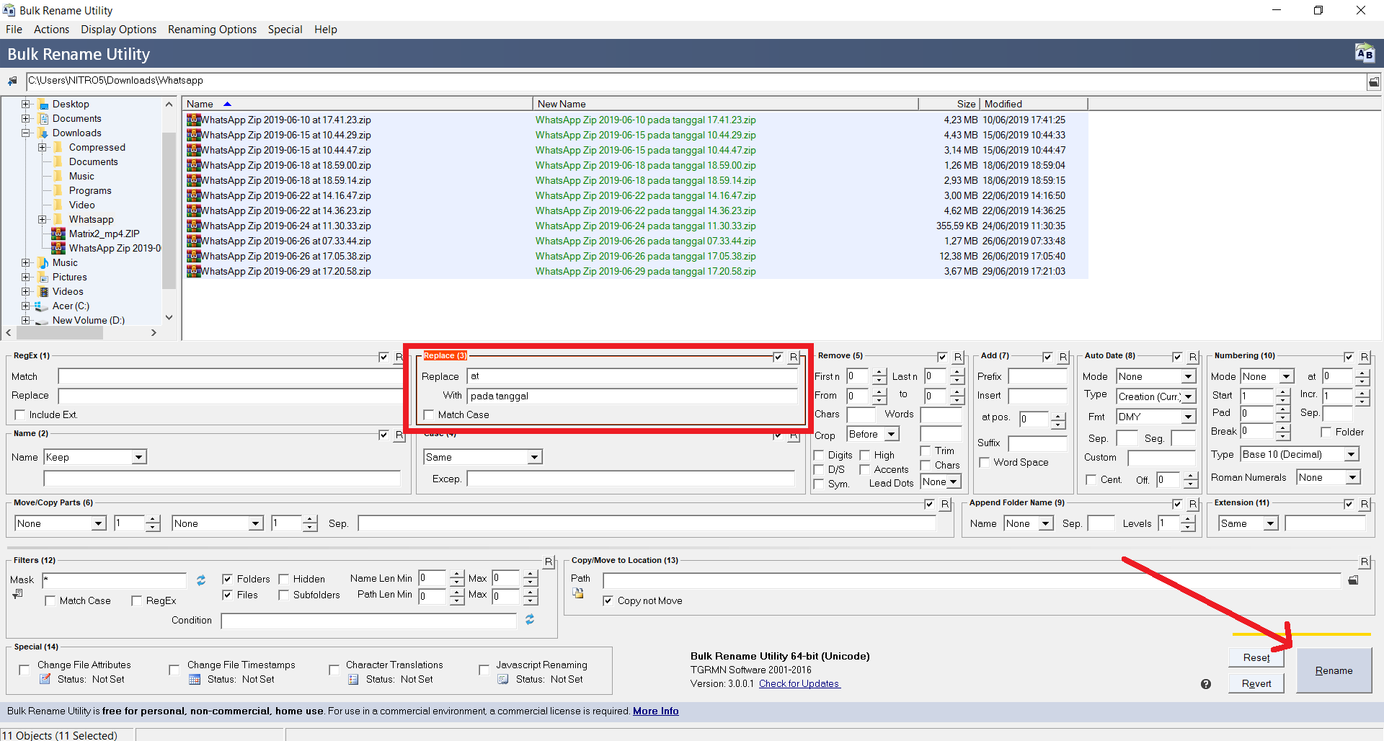Click the AB logo icon in header

coord(1364,53)
